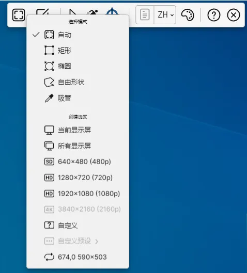Open the 自定义 custom size option
Screen dimensions: 247x273
pyautogui.click(x=78, y=226)
